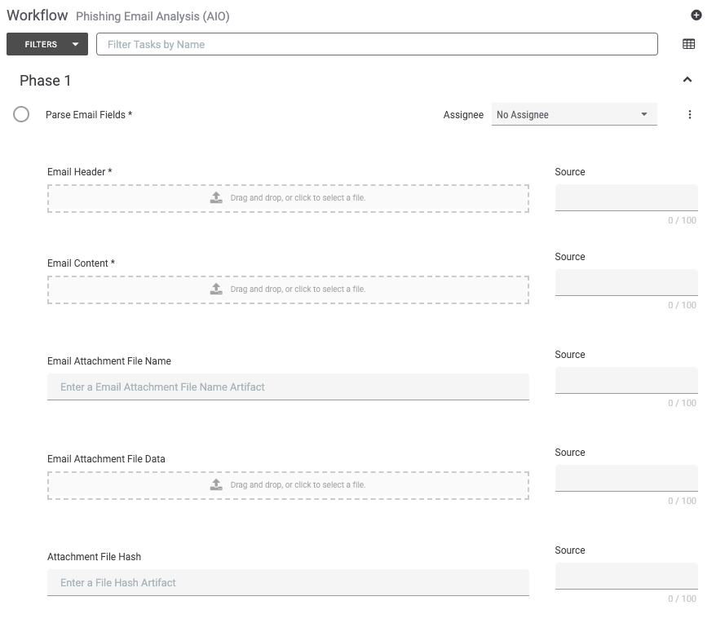
Task: Click the Email Header file drop zone
Action: click(288, 198)
